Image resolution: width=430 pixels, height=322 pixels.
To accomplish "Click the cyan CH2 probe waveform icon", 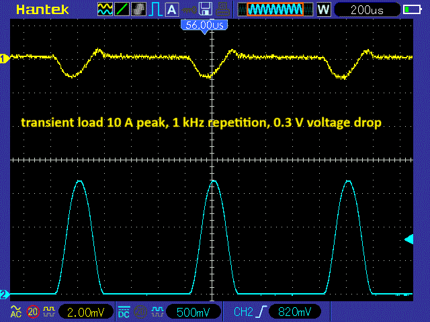I will click(x=157, y=311).
